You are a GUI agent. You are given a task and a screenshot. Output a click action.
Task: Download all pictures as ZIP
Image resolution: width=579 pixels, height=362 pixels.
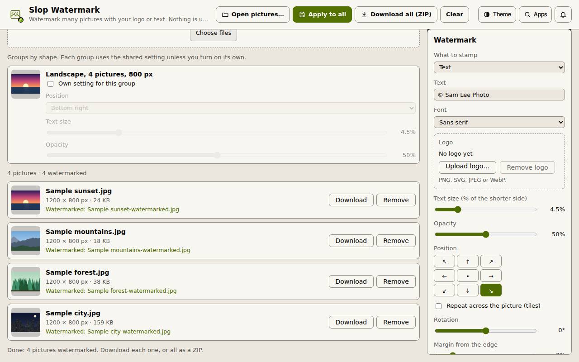(396, 14)
